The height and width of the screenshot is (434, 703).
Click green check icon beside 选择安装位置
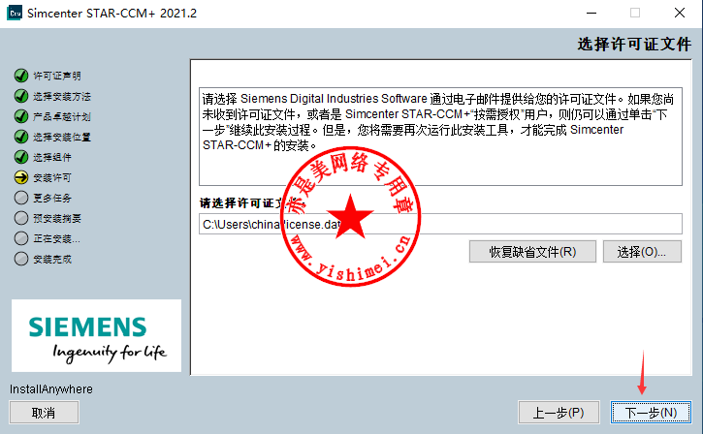[21, 137]
